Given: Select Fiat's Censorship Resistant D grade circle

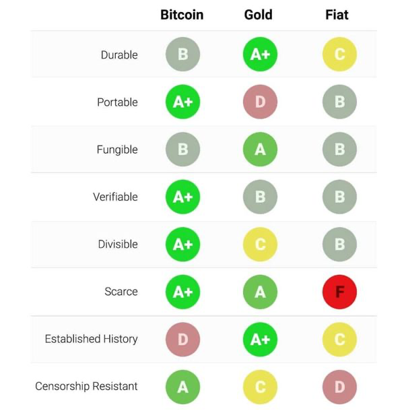Looking at the screenshot, I should coord(339,387).
